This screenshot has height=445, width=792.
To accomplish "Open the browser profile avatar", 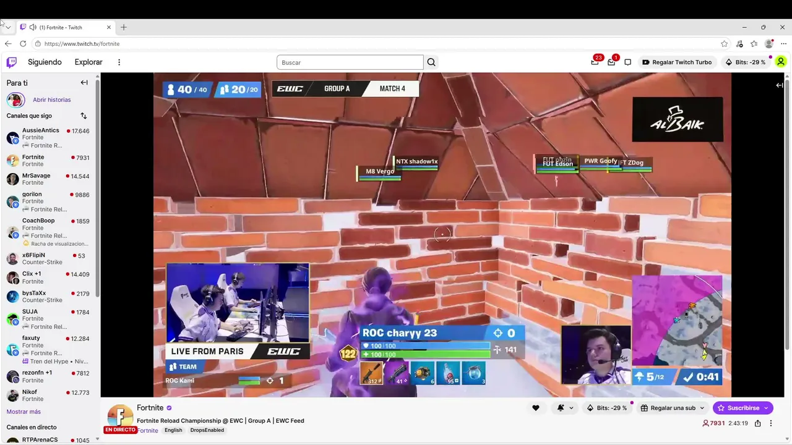I will pyautogui.click(x=769, y=44).
